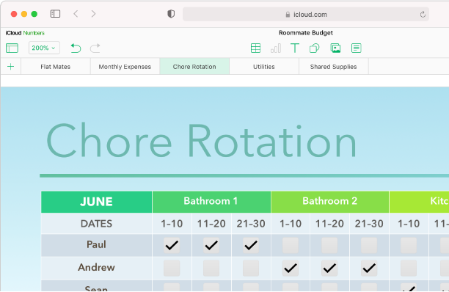This screenshot has height=292, width=449.
Task: Select the Bathroom 1 header cell
Action: 211,202
